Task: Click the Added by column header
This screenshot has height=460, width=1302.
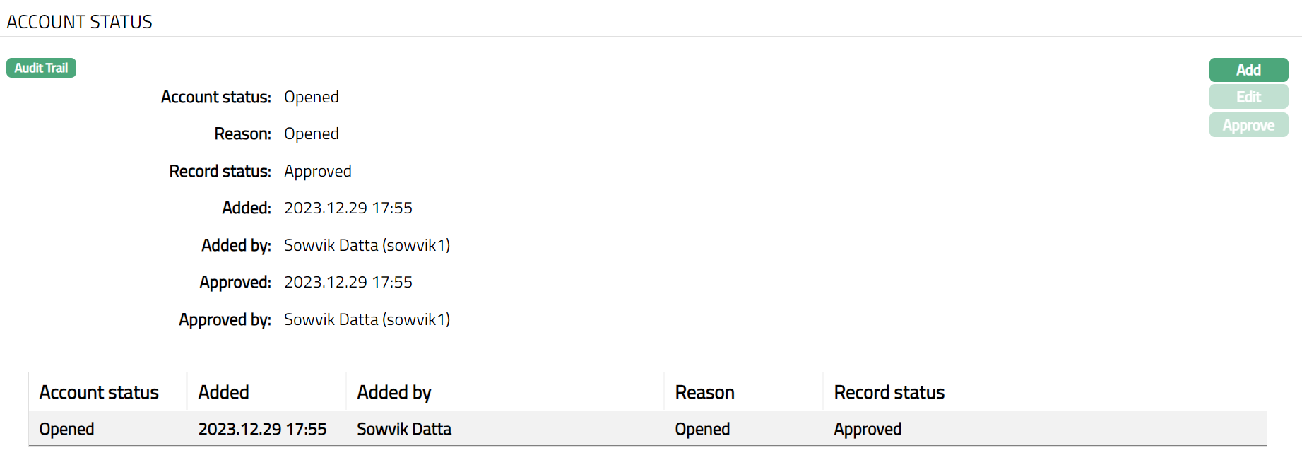Action: tap(394, 392)
